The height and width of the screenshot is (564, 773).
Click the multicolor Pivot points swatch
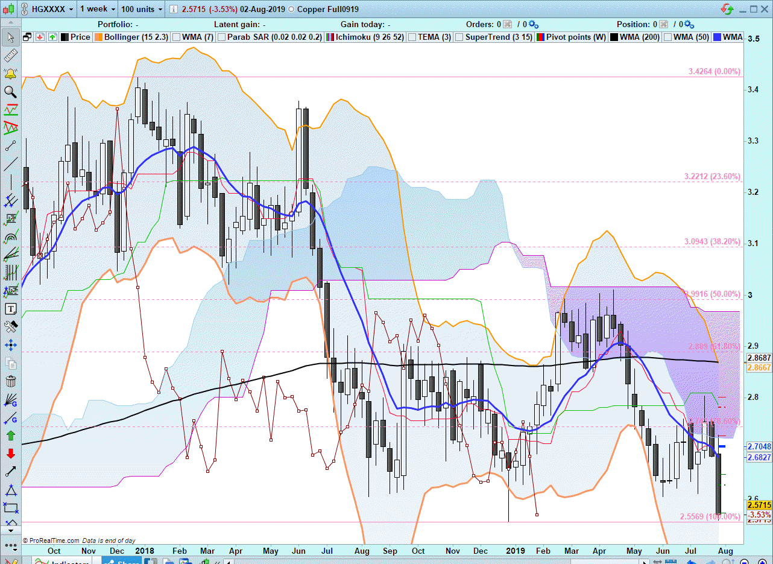(540, 37)
